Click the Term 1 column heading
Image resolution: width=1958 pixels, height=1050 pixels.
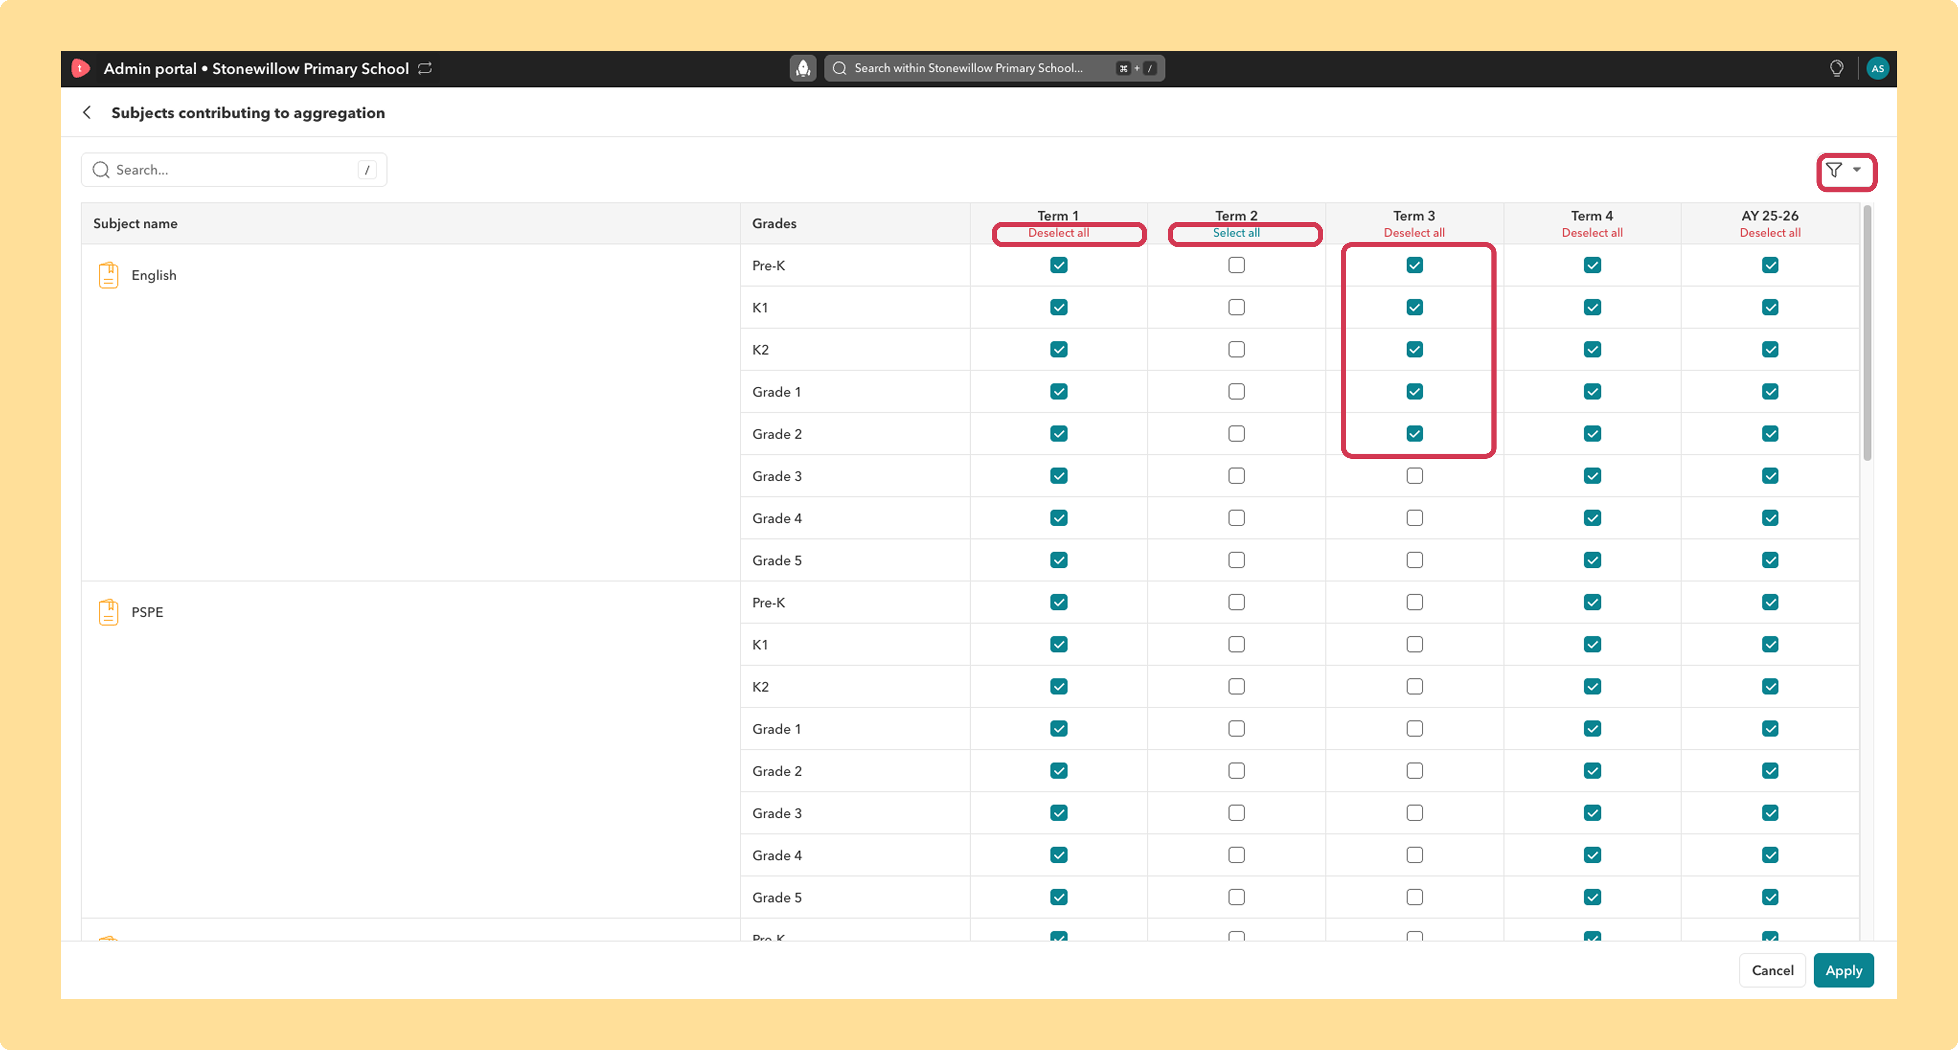tap(1058, 216)
